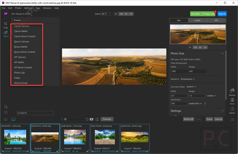Open the Print module

click(x=232, y=100)
